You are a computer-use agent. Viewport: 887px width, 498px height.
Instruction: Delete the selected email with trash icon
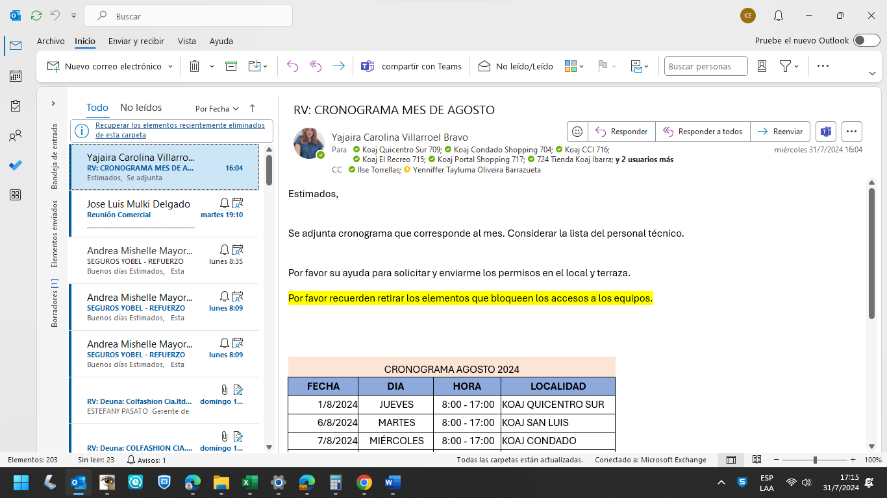point(194,66)
